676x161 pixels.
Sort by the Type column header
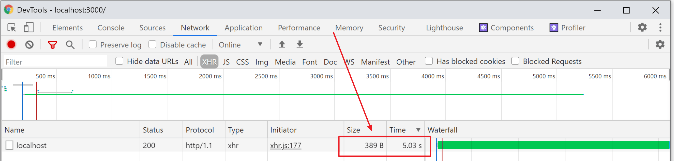[x=246, y=130]
